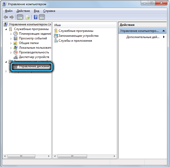Close the Управление компьютером window

click(161, 3)
